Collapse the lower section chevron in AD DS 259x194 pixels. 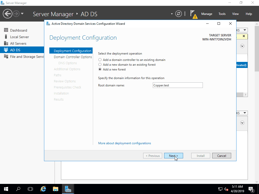click(242, 123)
